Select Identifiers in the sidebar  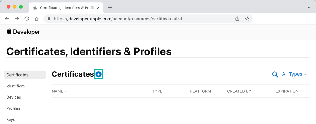tap(15, 86)
